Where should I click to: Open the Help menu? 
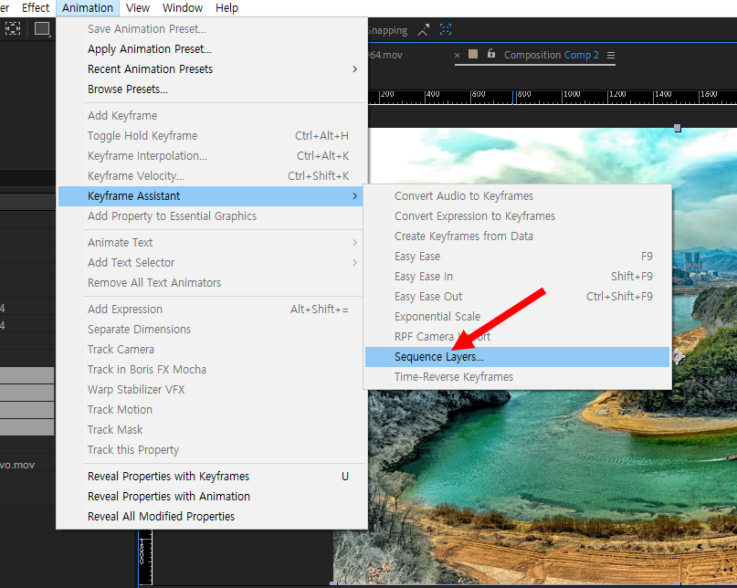tap(227, 8)
